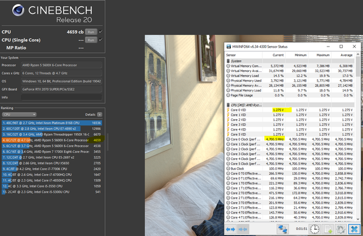Toggle the CPU (Single Core) test checkbox
This screenshot has height=236, width=363.
coord(101,40)
